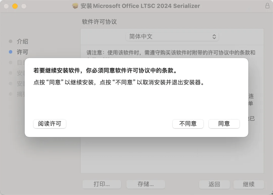Go back with the 返回 button
The height and width of the screenshot is (195, 273).
coord(214,184)
